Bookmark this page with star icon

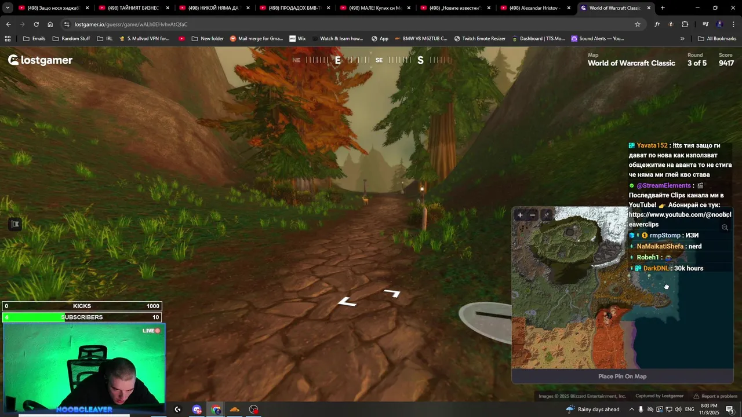click(x=638, y=24)
